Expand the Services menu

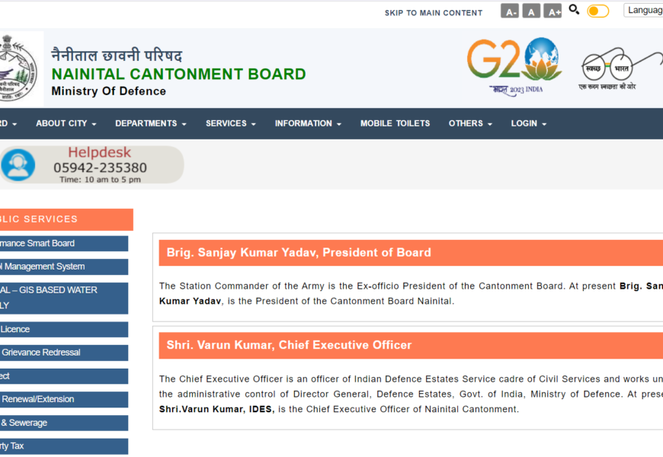pyautogui.click(x=230, y=123)
